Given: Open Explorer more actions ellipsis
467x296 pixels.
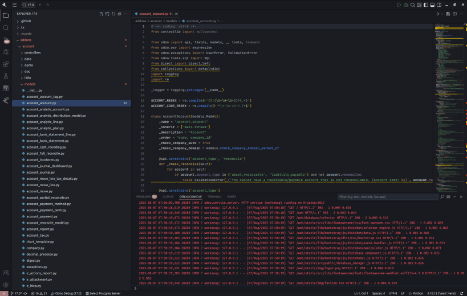Looking at the screenshot, I should (x=125, y=14).
